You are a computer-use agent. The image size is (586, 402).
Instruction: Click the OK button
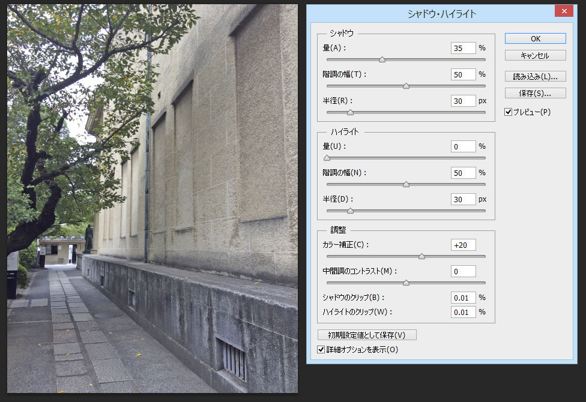point(535,38)
